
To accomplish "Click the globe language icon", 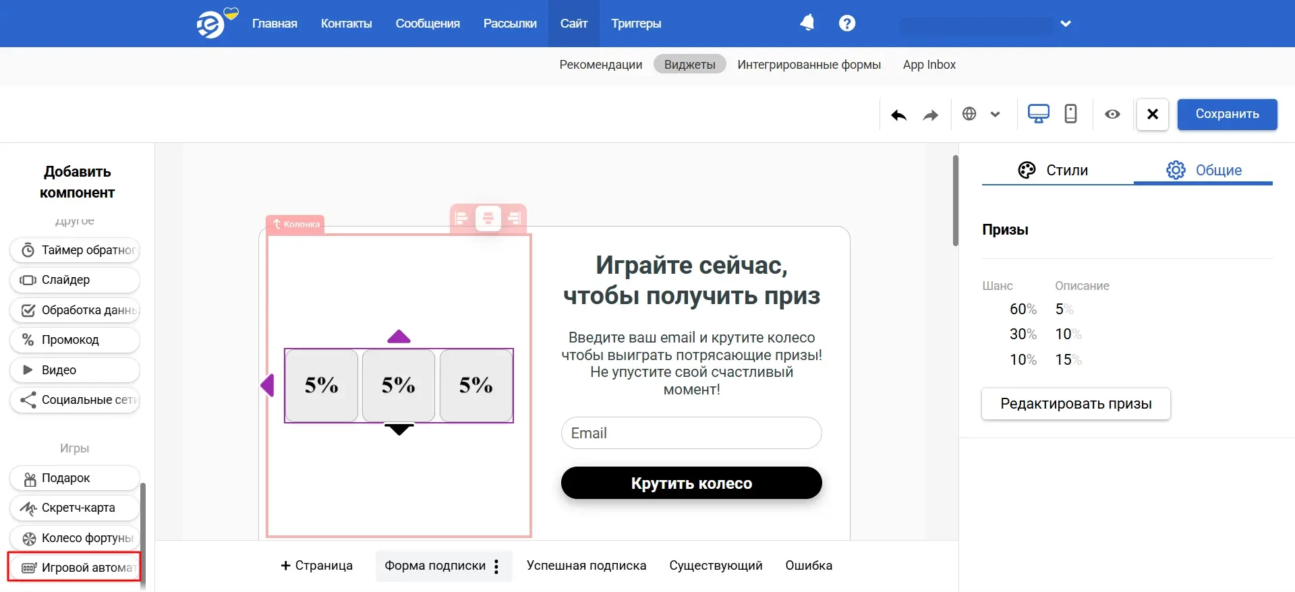I will tap(969, 114).
